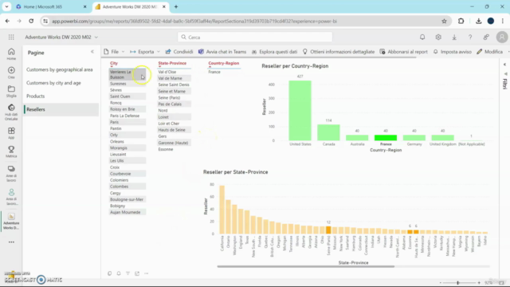The height and width of the screenshot is (287, 510).
Task: Open the app launcher waffle grid
Action: point(11,37)
